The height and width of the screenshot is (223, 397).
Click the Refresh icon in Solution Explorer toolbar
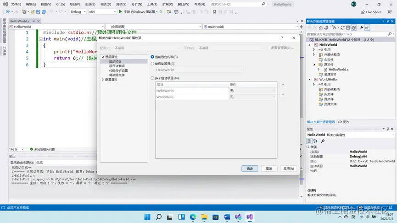342,27
